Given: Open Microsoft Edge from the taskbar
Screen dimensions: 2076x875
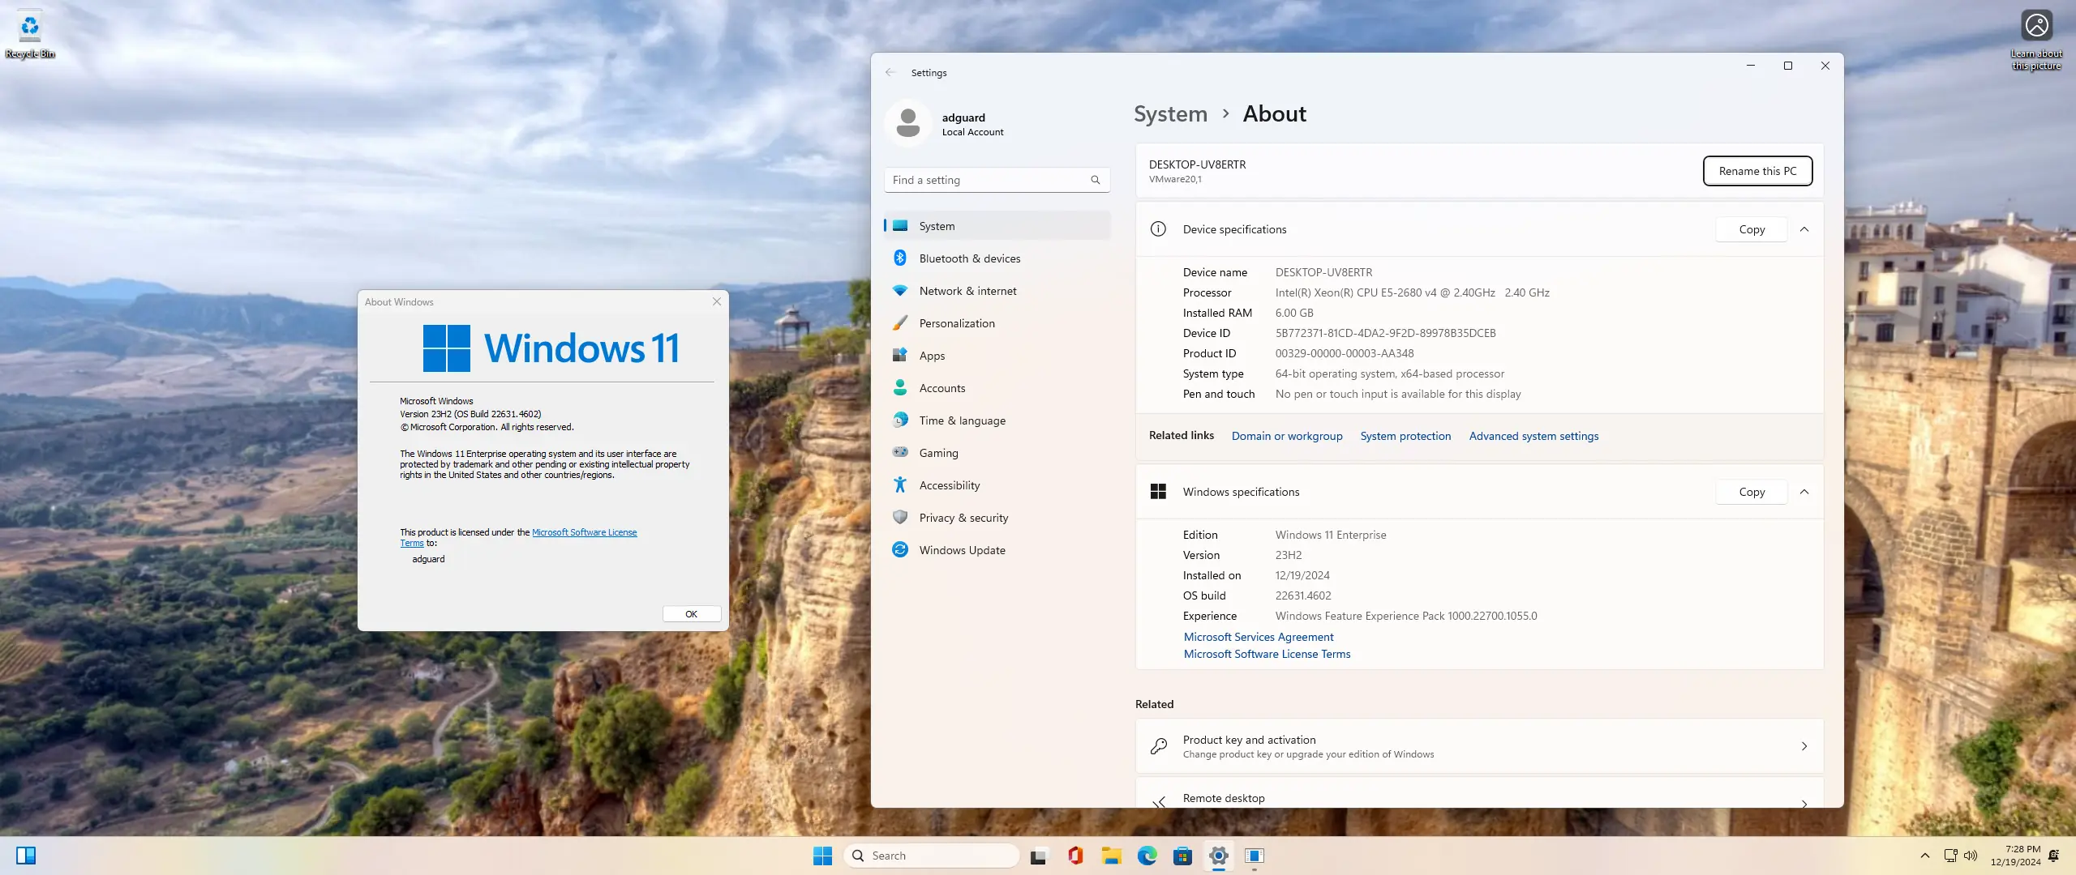Looking at the screenshot, I should [1147, 856].
